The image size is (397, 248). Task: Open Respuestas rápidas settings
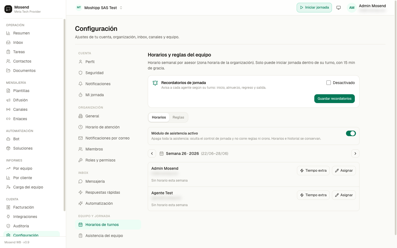tap(108, 192)
